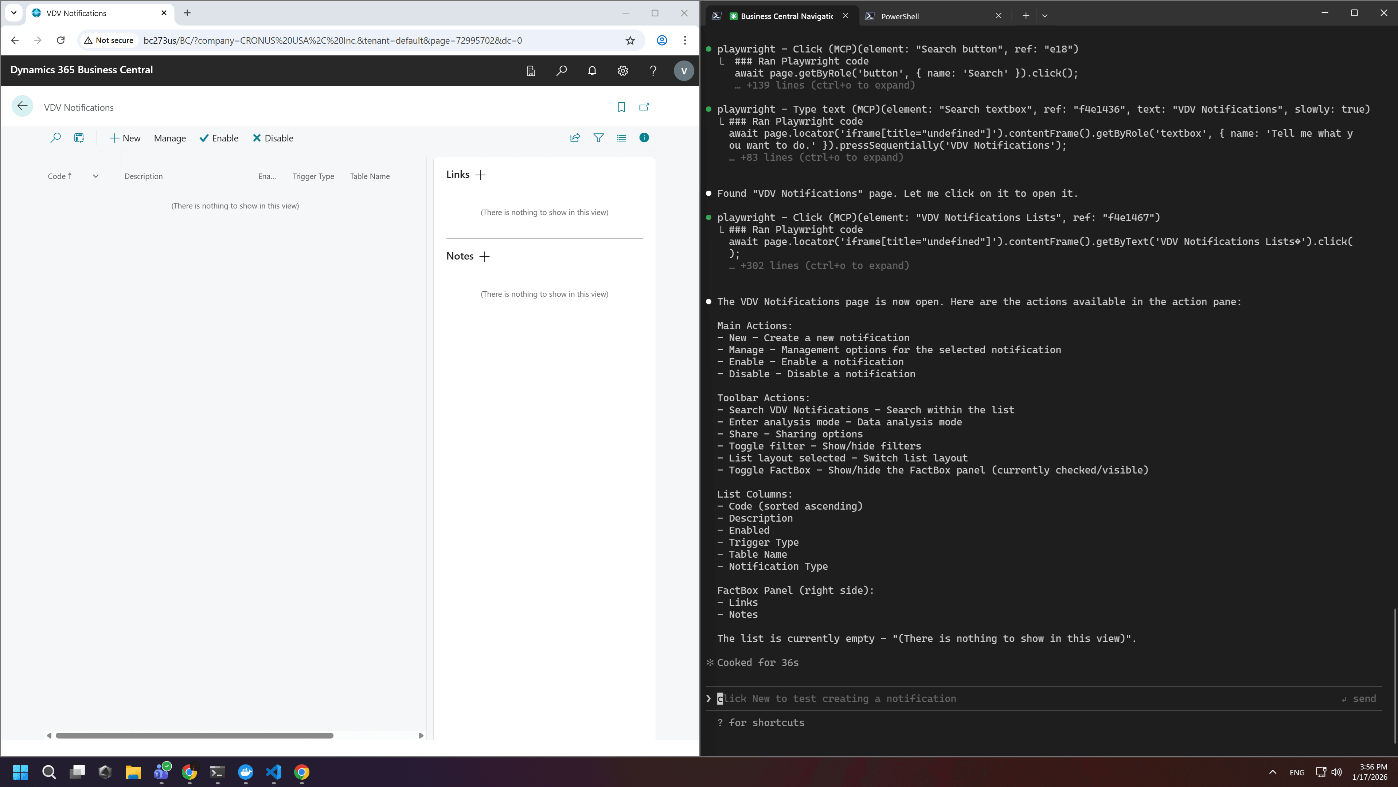Click the Disable action
1398x787 pixels.
[x=273, y=139]
